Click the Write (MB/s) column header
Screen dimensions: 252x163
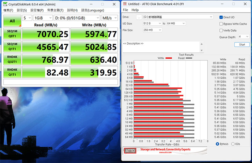pyautogui.click(x=94, y=25)
